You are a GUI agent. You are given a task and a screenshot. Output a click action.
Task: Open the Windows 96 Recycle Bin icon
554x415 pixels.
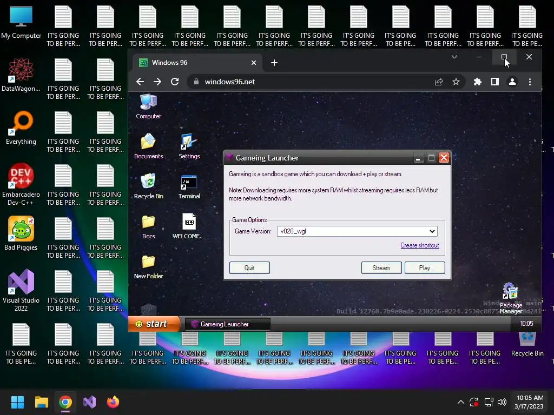(148, 186)
